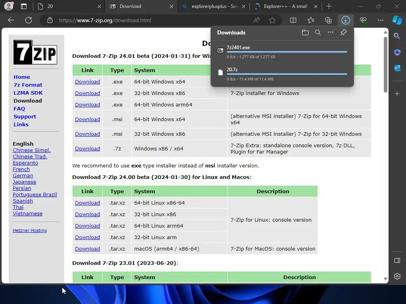Go back using the browser back arrow
Viewport: 406px width, 304px height.
pyautogui.click(x=11, y=20)
